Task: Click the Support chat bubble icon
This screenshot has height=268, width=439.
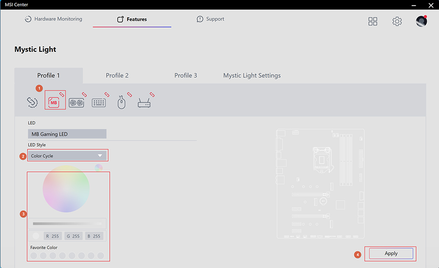Action: click(x=200, y=19)
